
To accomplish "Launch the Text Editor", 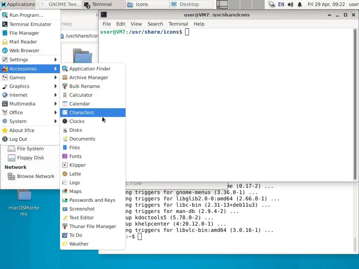I will click(x=93, y=218).
